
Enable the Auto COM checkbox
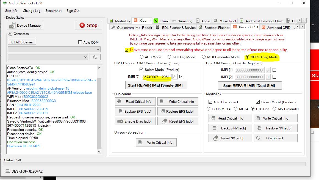point(80,42)
